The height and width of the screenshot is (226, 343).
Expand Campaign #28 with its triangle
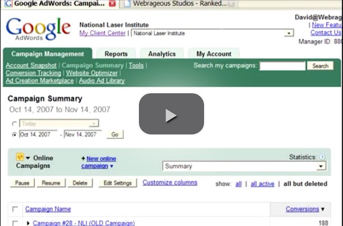(28, 223)
